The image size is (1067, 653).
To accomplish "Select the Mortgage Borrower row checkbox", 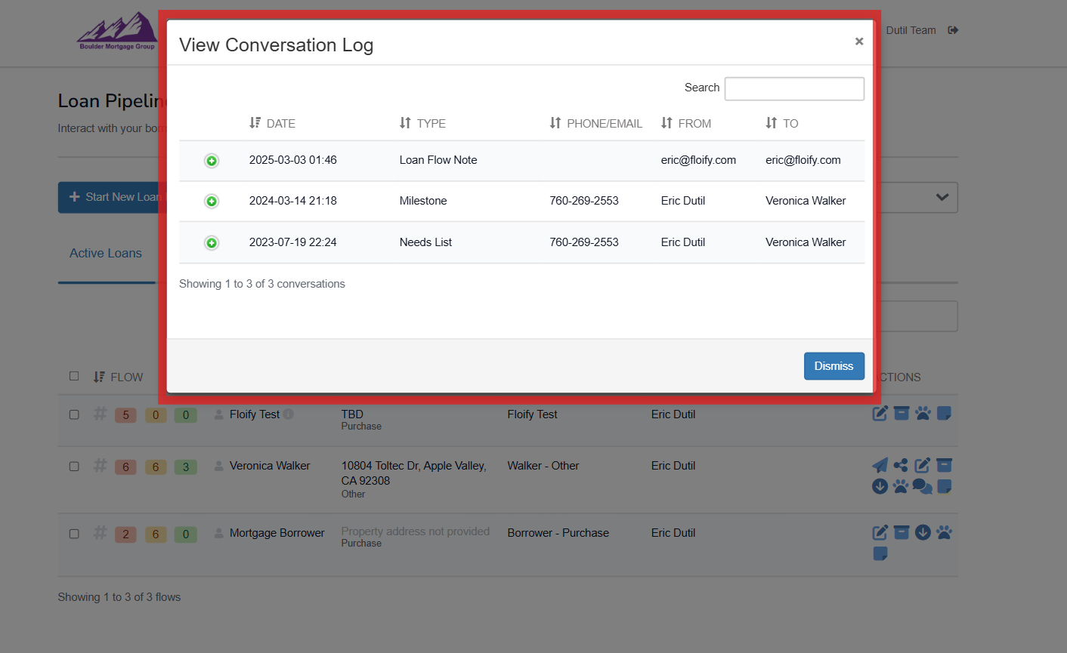I will pyautogui.click(x=74, y=534).
